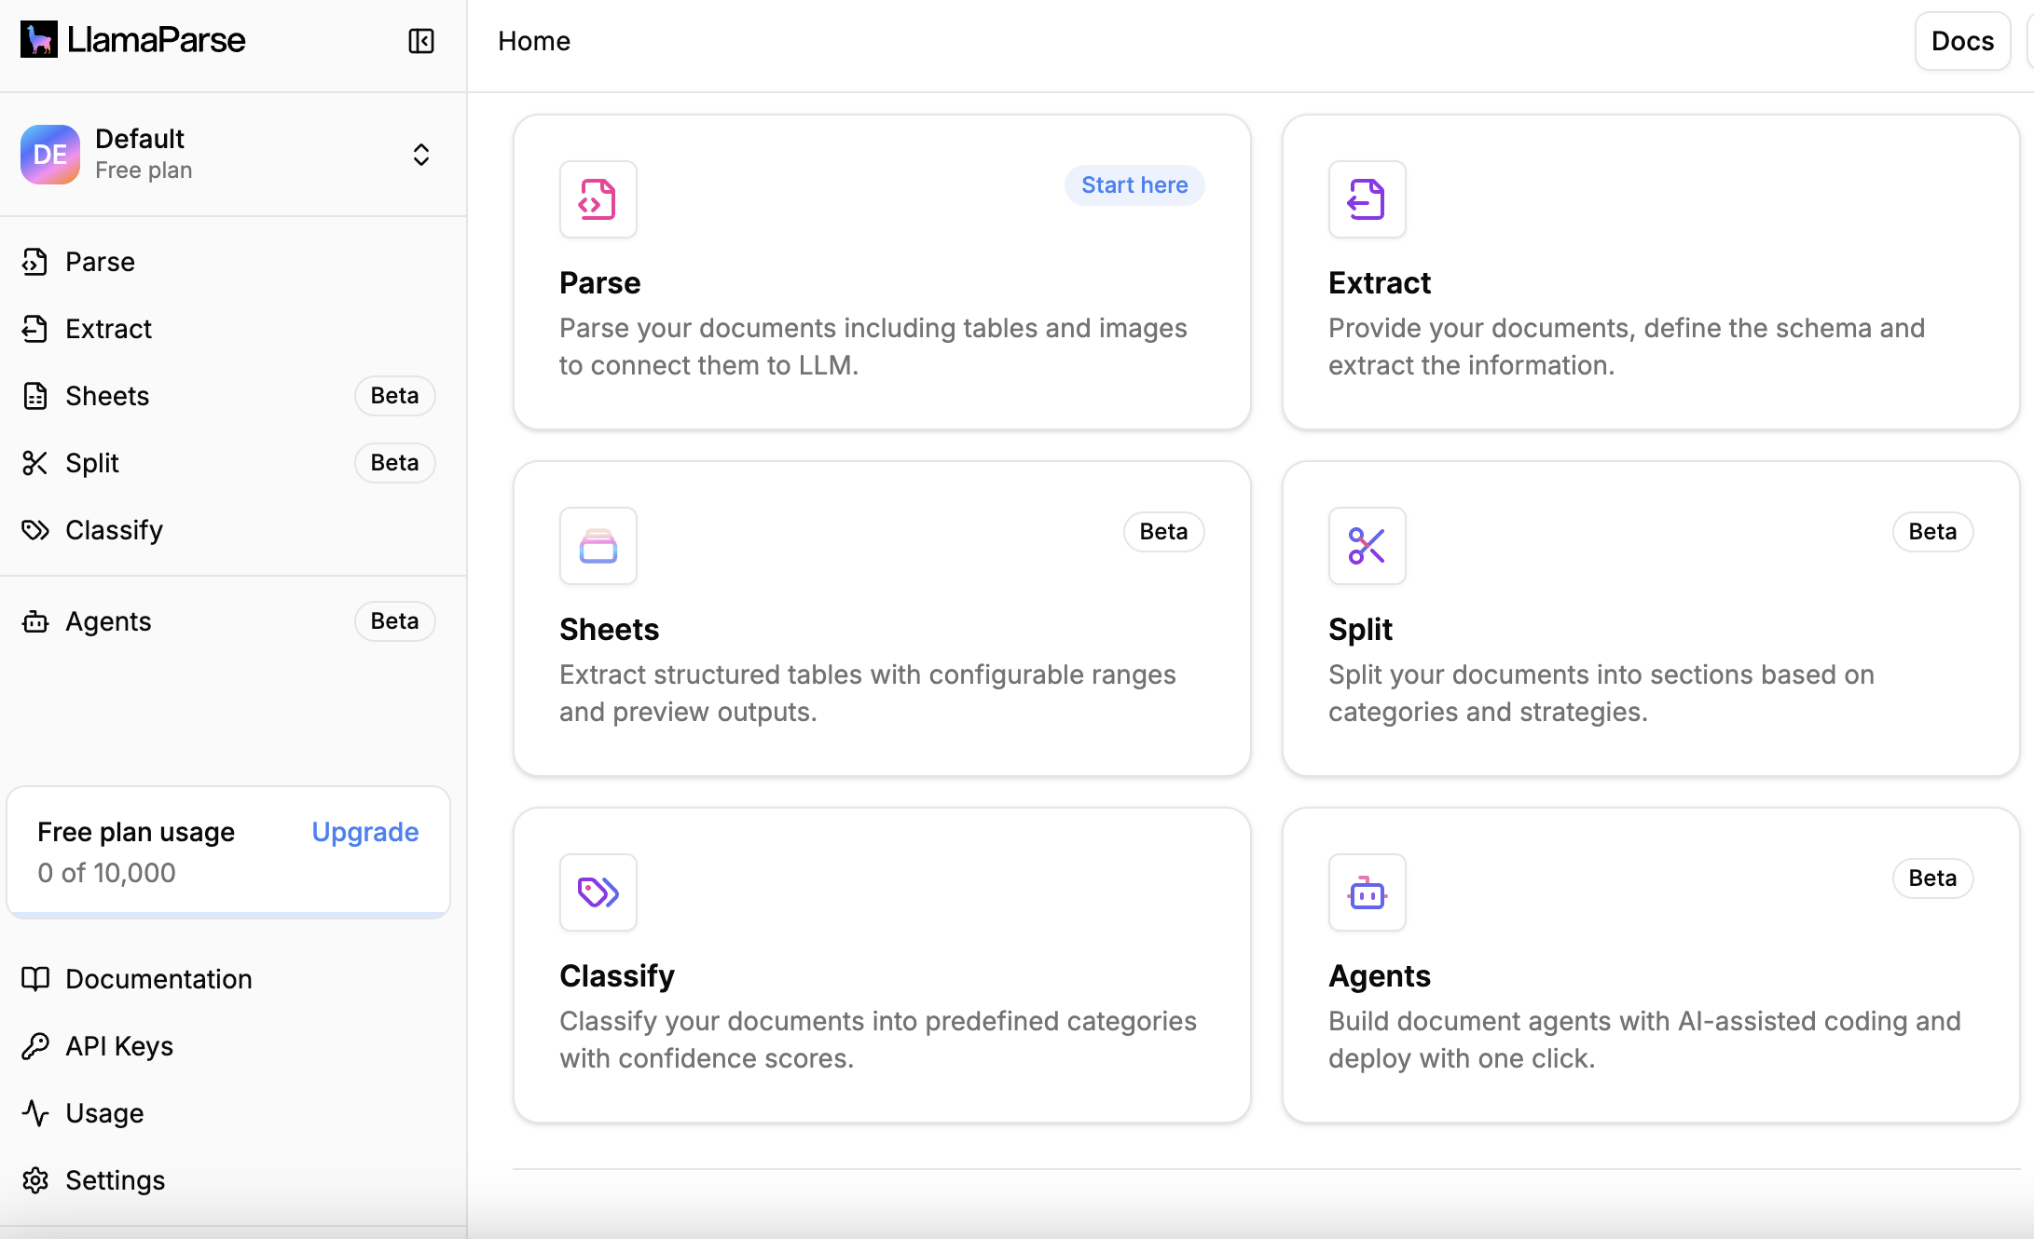Image resolution: width=2034 pixels, height=1239 pixels.
Task: Select the Classify card
Action: coord(881,965)
